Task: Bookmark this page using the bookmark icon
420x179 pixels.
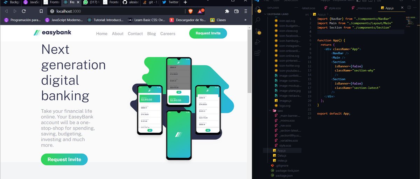Action: pyautogui.click(x=41, y=11)
